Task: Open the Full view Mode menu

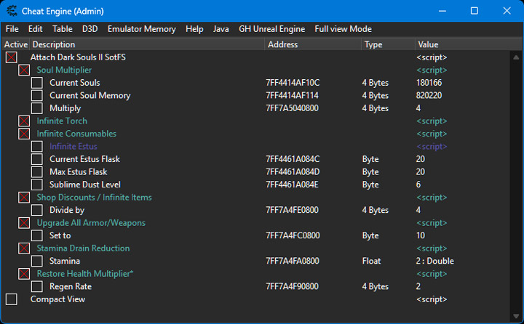Action: [343, 29]
